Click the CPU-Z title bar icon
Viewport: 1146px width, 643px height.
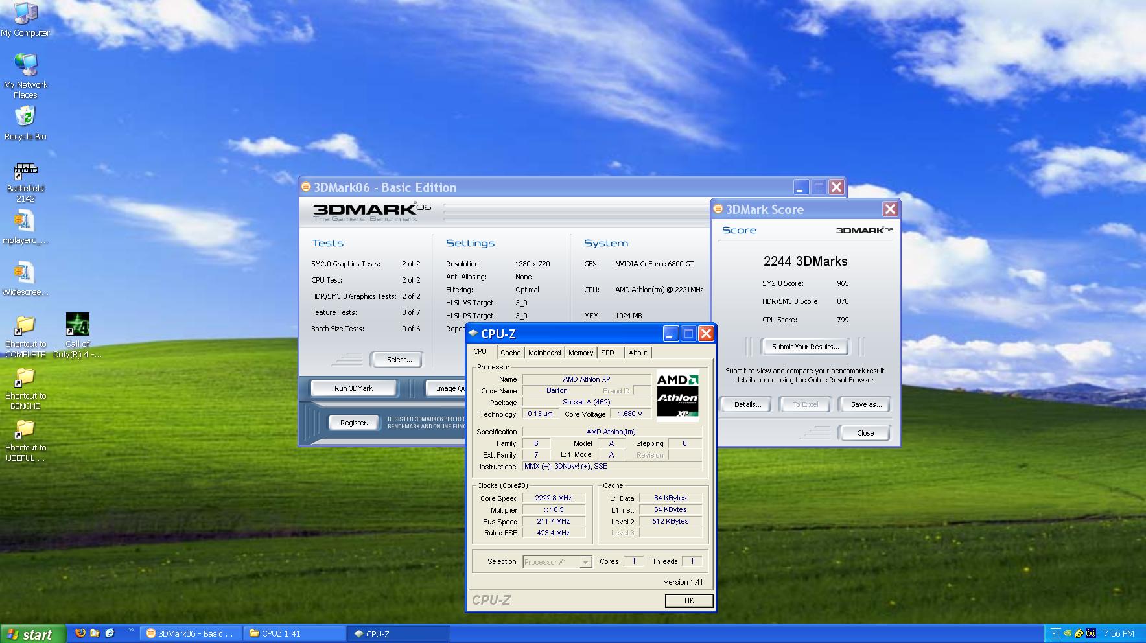click(473, 334)
